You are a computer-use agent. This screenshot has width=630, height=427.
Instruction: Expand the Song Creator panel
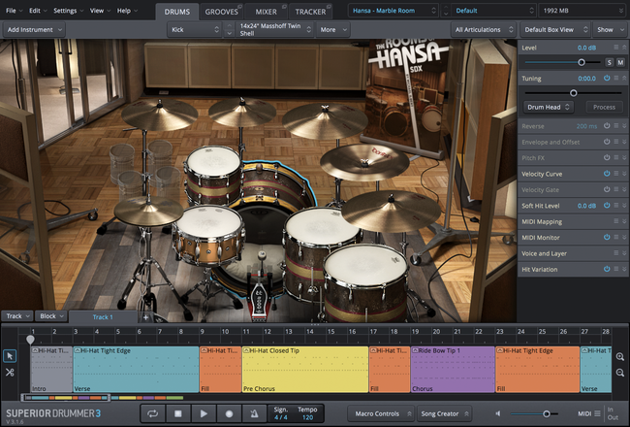click(x=444, y=413)
